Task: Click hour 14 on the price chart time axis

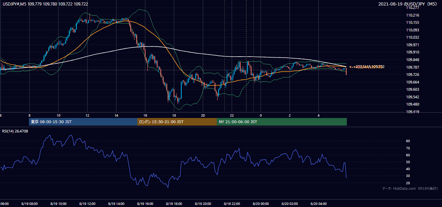Action: tap(116, 115)
